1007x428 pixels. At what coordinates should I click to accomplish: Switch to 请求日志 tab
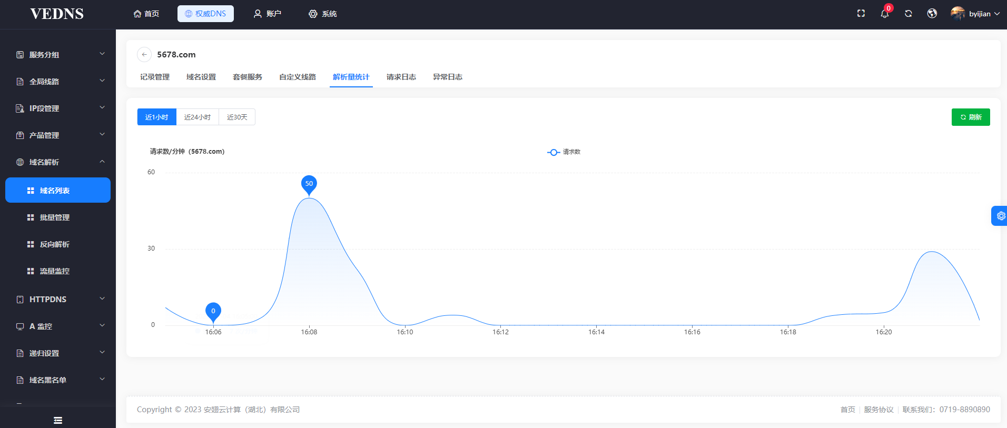(x=401, y=77)
